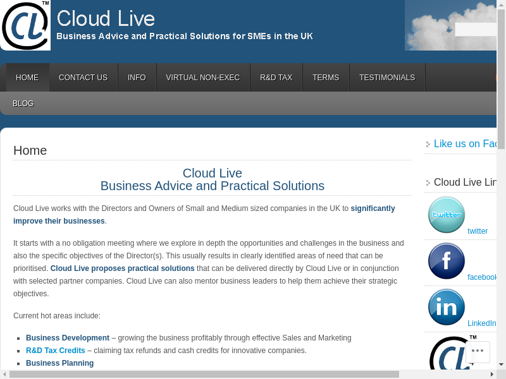Click the Cloud Live logo in header

click(25, 25)
